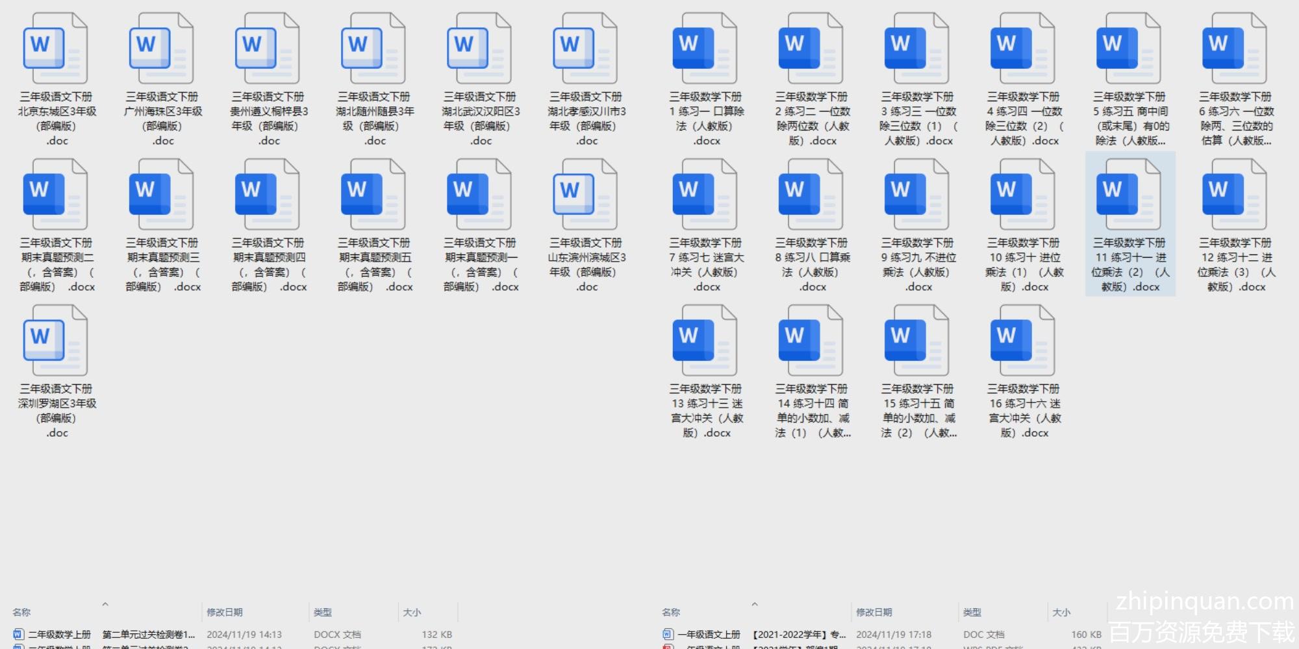
Task: Select the 北京东城区3年级 语文 doc file icon
Action: tap(55, 49)
